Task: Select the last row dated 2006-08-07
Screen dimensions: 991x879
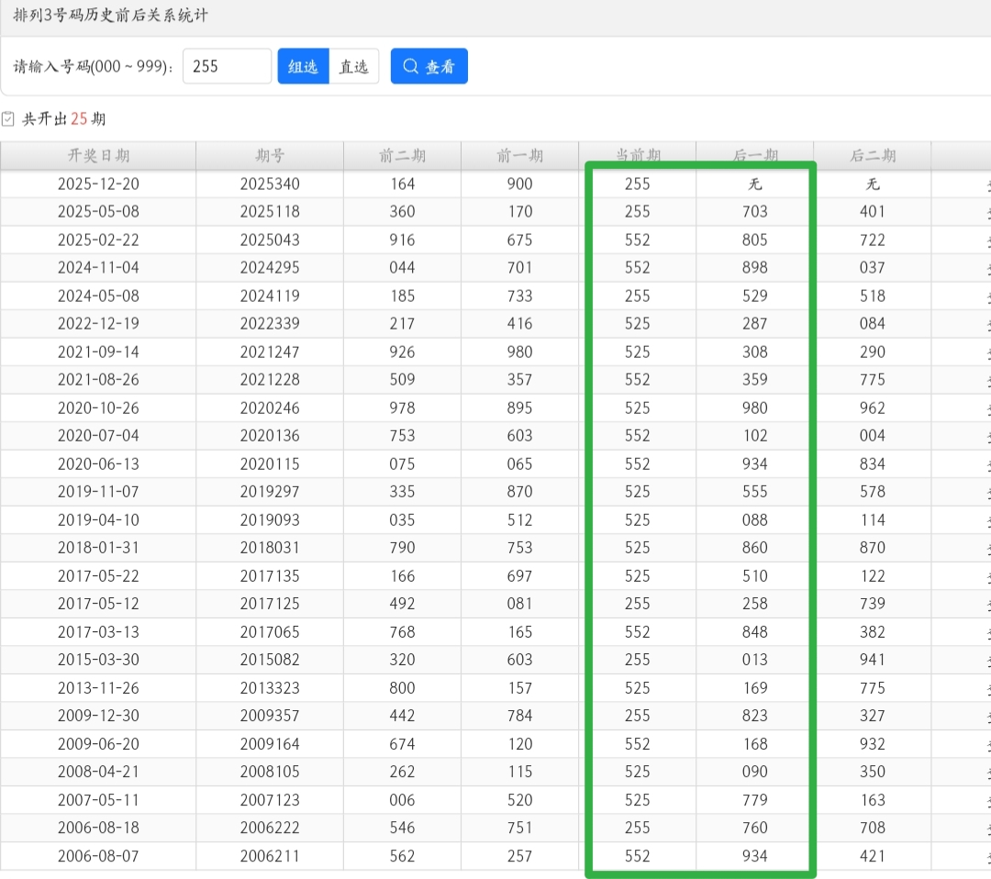Action: 98,855
